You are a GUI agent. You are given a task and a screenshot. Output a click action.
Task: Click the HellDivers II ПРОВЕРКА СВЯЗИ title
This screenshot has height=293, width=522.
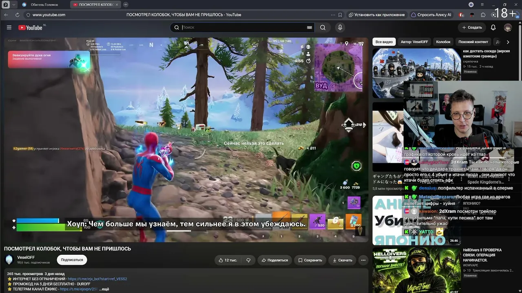(482, 255)
